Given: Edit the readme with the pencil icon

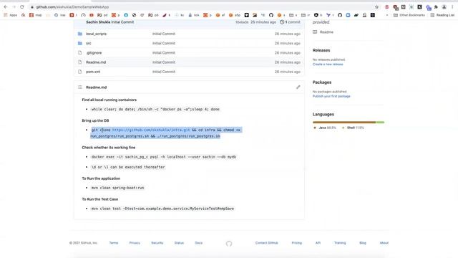Looking at the screenshot, I should (298, 87).
